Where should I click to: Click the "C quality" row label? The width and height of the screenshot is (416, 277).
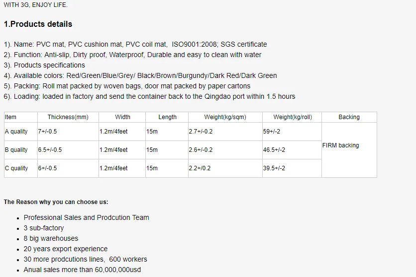click(16, 168)
